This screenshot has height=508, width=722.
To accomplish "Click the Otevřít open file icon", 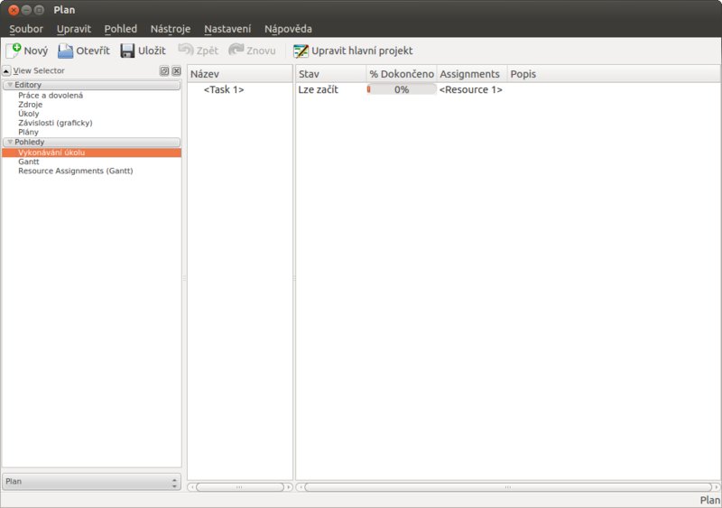I will click(x=65, y=51).
